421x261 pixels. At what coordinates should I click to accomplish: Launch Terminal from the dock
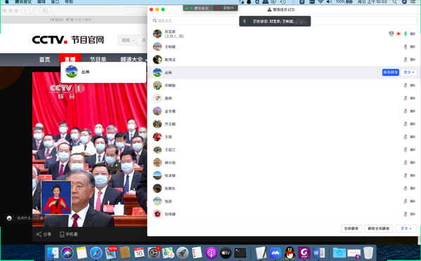(x=240, y=253)
